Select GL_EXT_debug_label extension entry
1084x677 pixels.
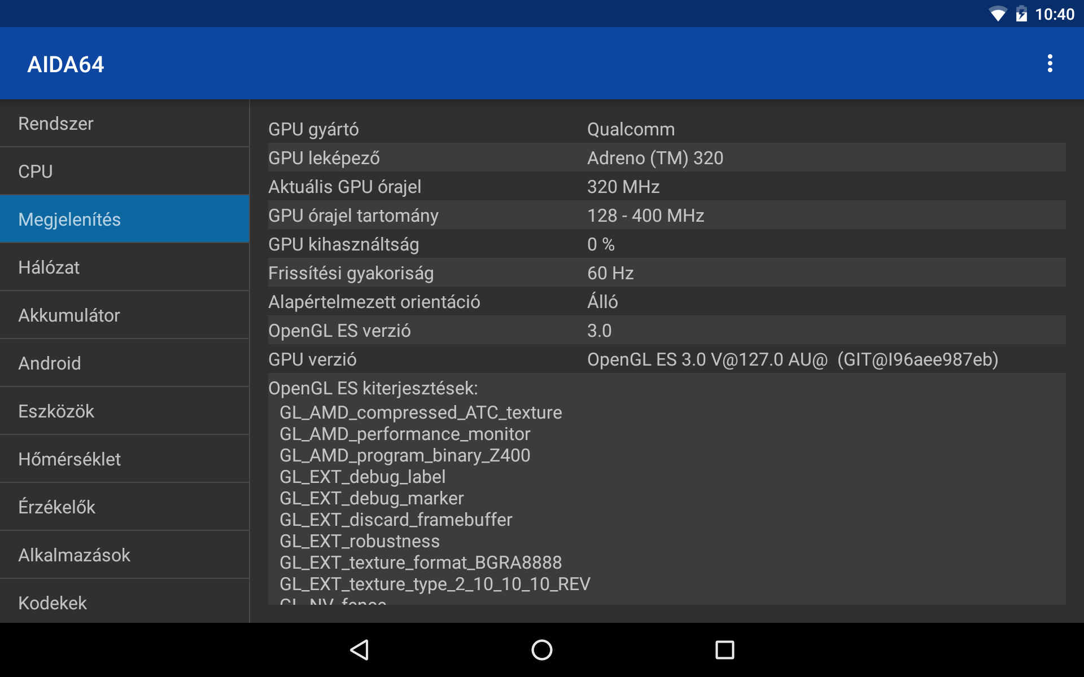[x=362, y=477]
